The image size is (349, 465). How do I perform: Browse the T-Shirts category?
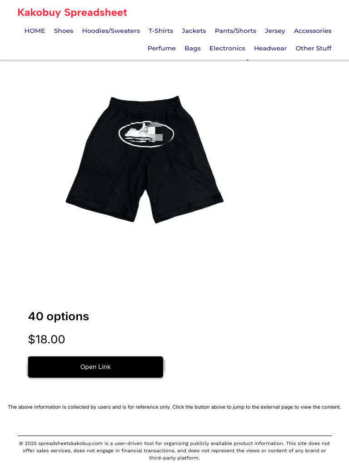[x=161, y=31]
